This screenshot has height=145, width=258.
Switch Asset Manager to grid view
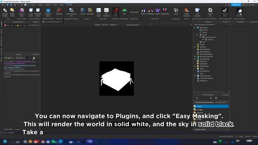point(216,98)
